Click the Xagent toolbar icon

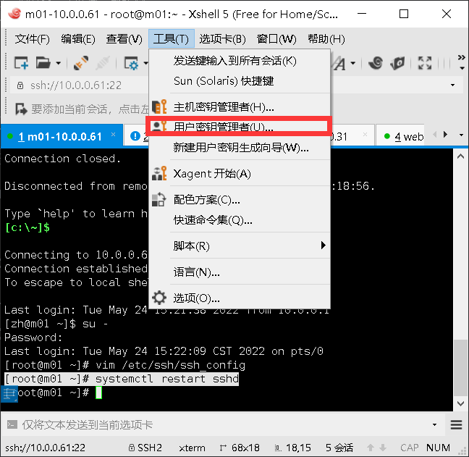point(397,63)
